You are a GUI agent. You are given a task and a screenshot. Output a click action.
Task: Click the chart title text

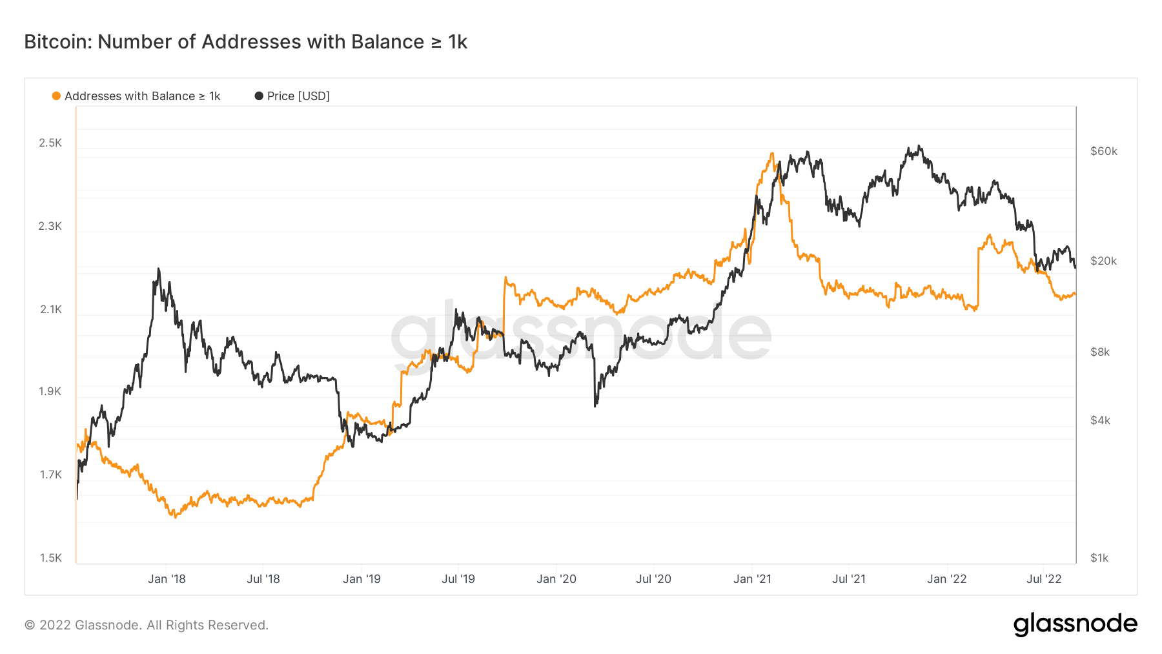[x=245, y=42]
